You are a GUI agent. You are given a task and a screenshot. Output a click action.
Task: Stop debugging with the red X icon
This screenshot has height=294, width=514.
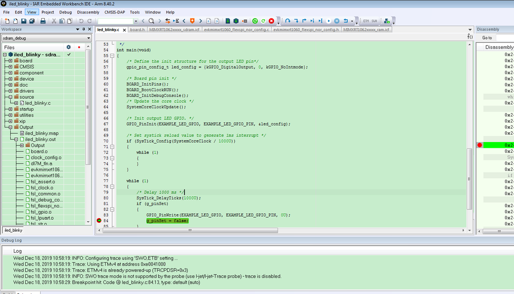[x=272, y=21]
